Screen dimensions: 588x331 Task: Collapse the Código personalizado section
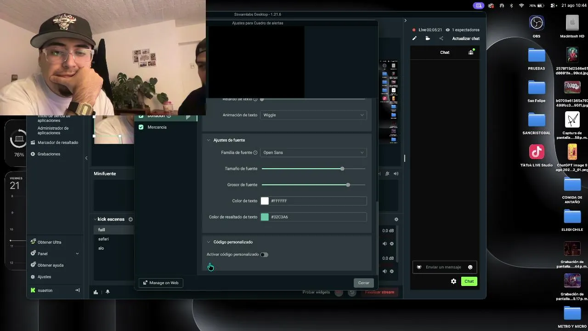(209, 242)
